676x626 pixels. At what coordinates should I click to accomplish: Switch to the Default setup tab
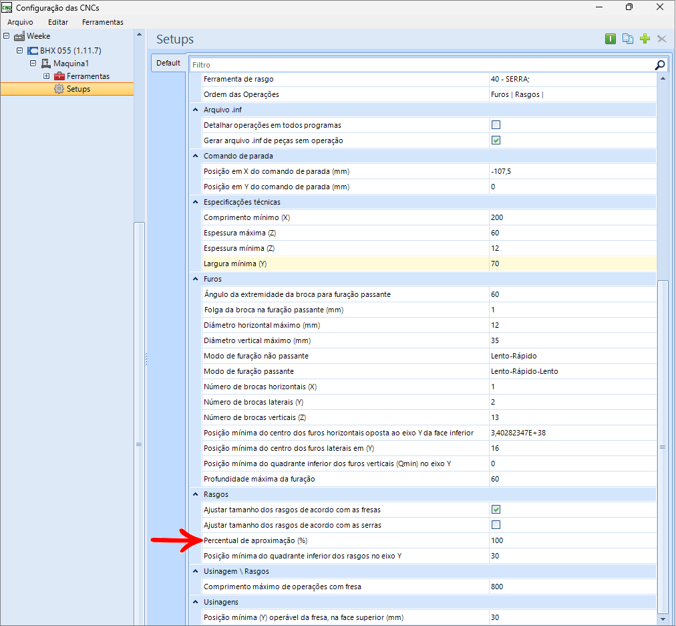(x=168, y=63)
